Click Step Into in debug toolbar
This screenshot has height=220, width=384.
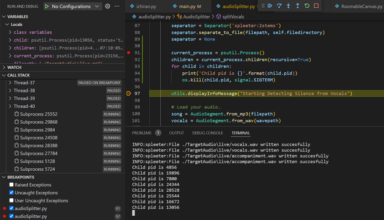[x=289, y=5]
